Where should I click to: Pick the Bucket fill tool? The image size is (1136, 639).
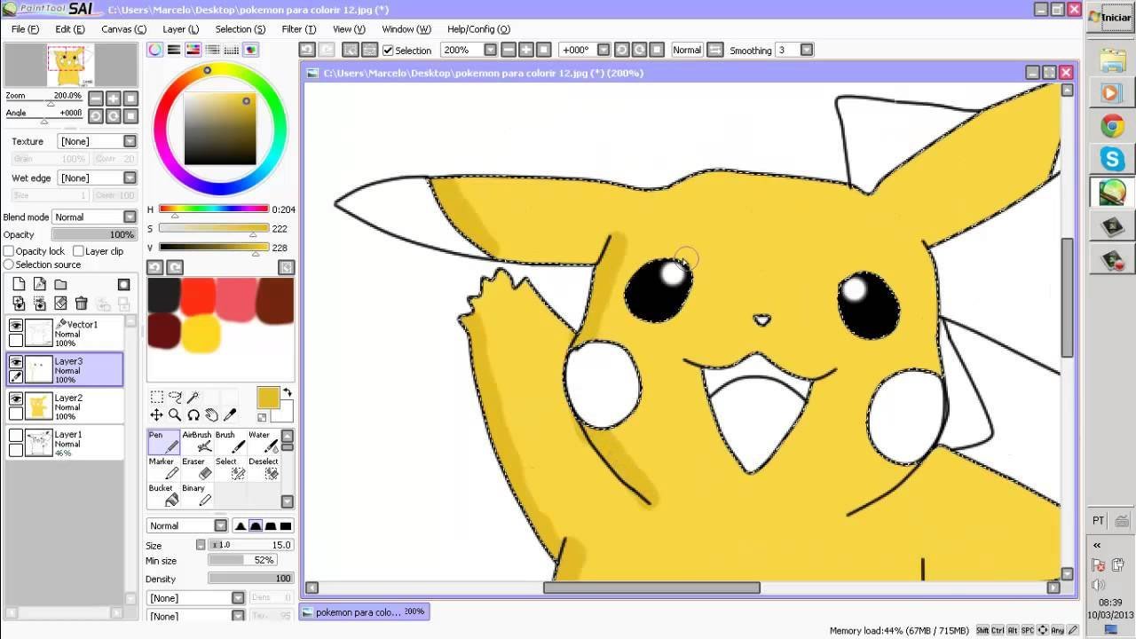[162, 494]
